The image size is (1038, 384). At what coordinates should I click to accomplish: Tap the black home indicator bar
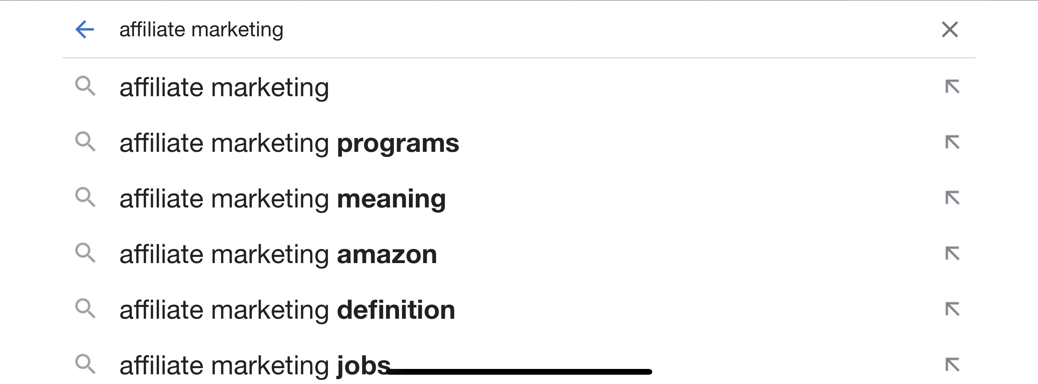click(x=519, y=372)
